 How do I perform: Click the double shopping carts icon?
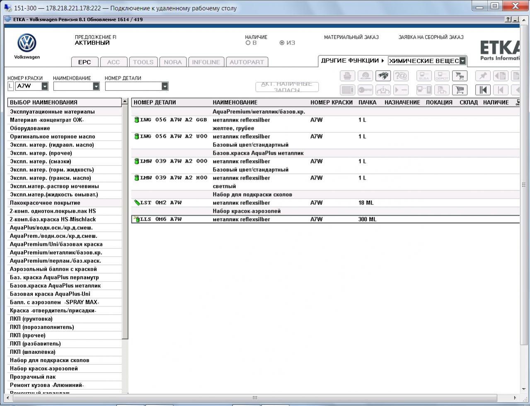coord(460,76)
